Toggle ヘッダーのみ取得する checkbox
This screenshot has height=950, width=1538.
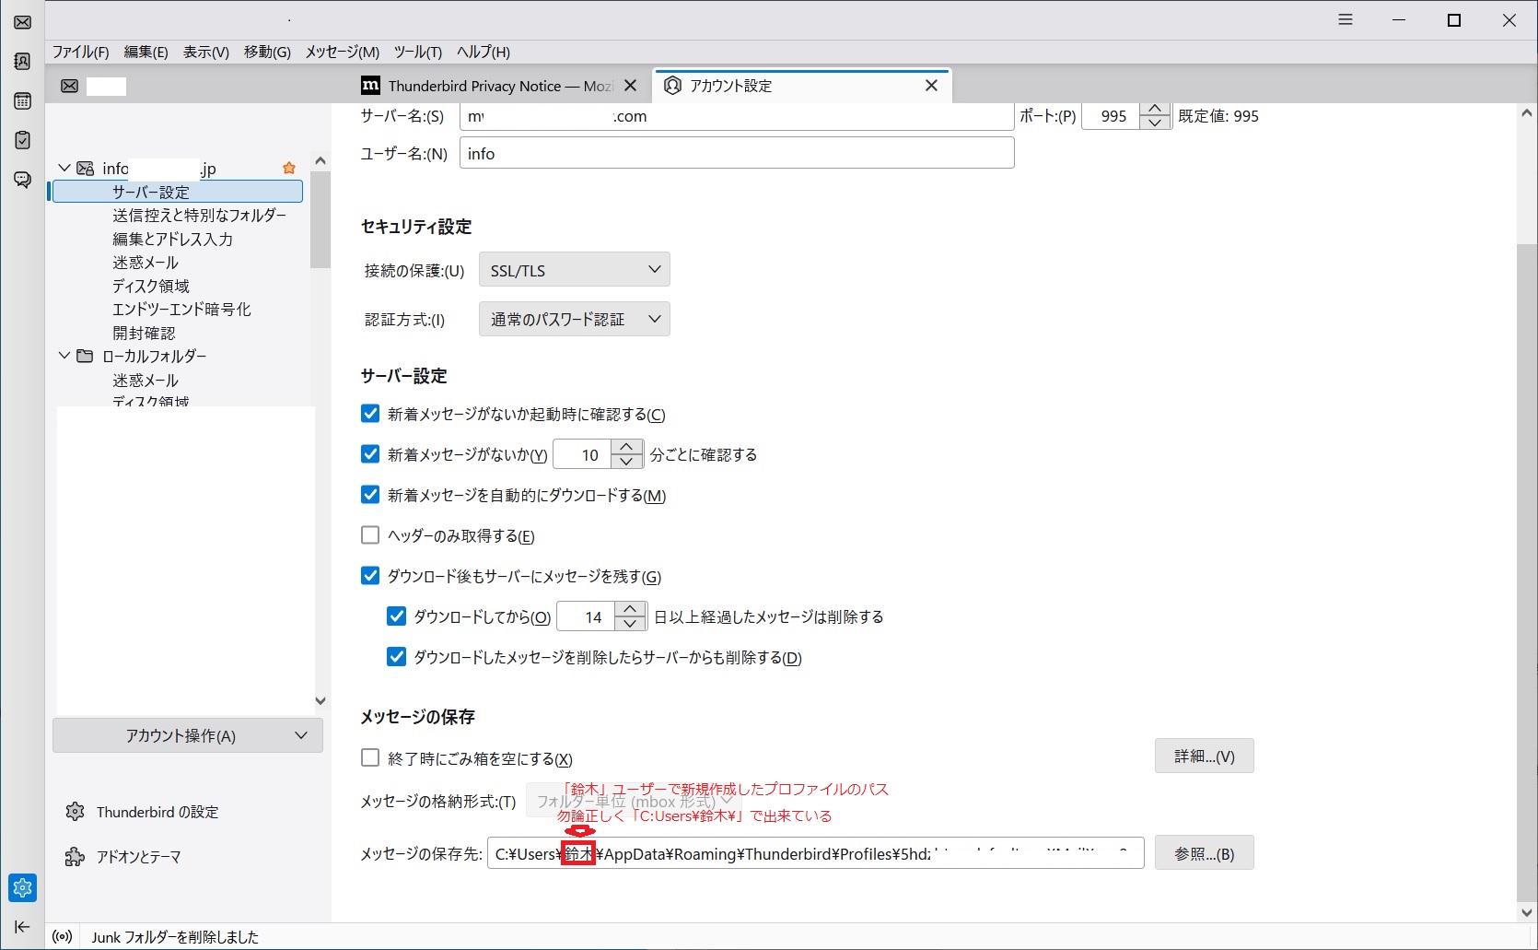pyautogui.click(x=370, y=535)
